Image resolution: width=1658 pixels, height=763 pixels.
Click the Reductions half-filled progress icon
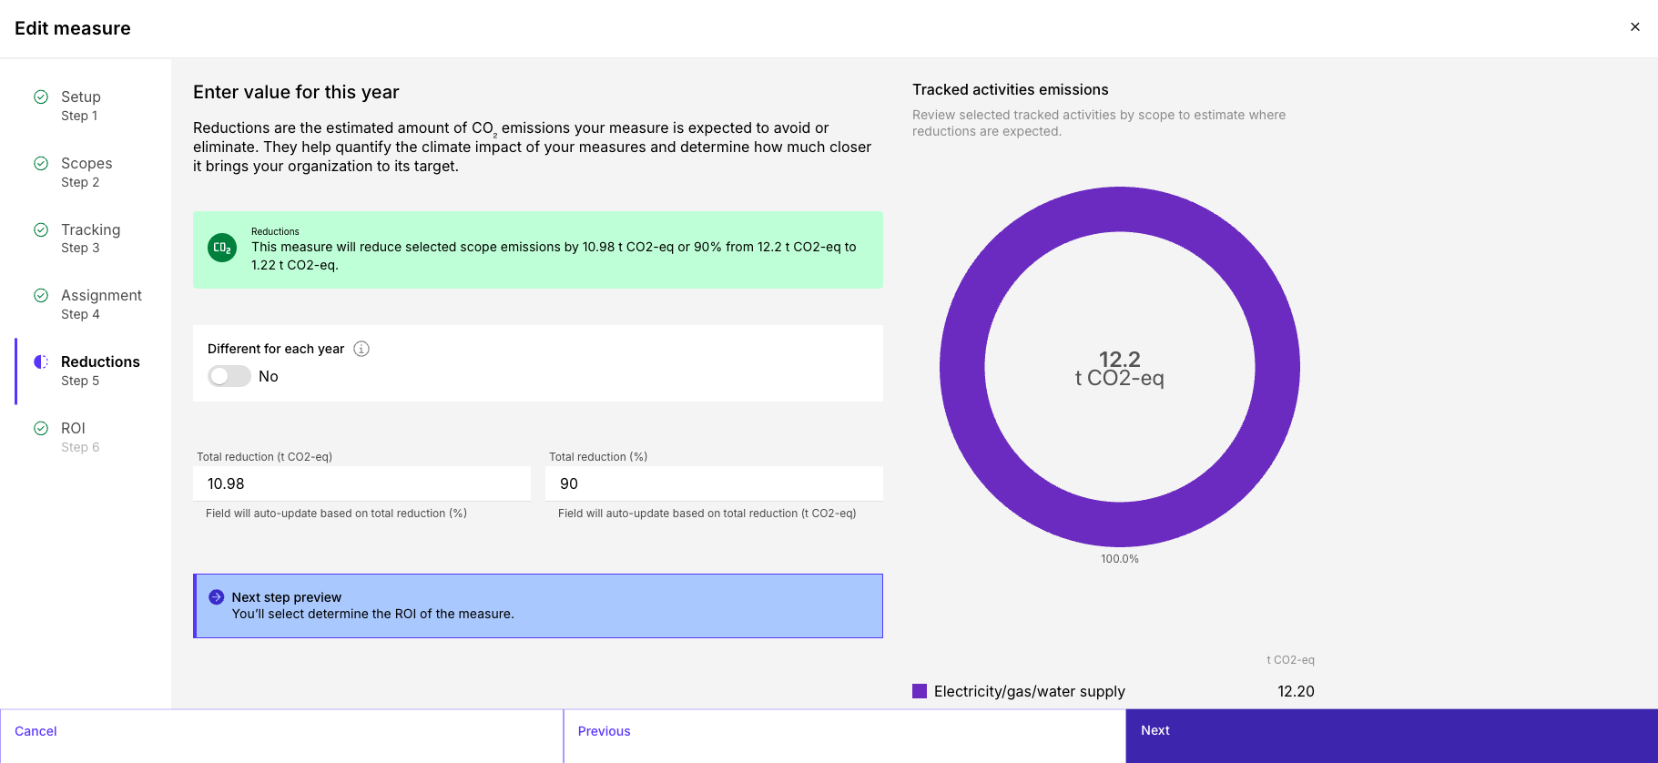[x=41, y=361]
